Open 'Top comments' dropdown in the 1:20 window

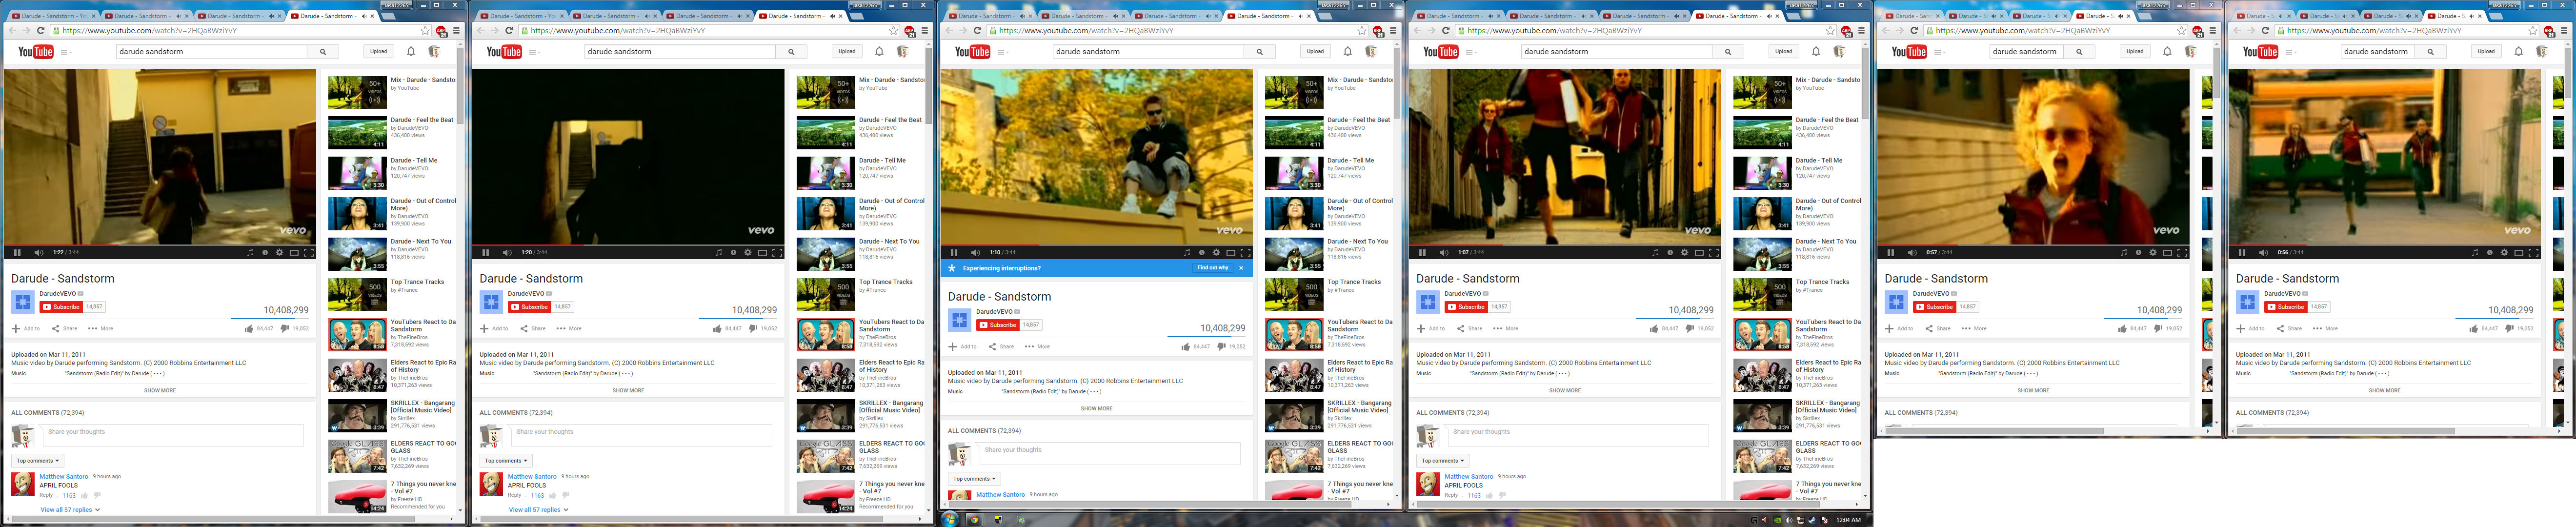tap(505, 461)
